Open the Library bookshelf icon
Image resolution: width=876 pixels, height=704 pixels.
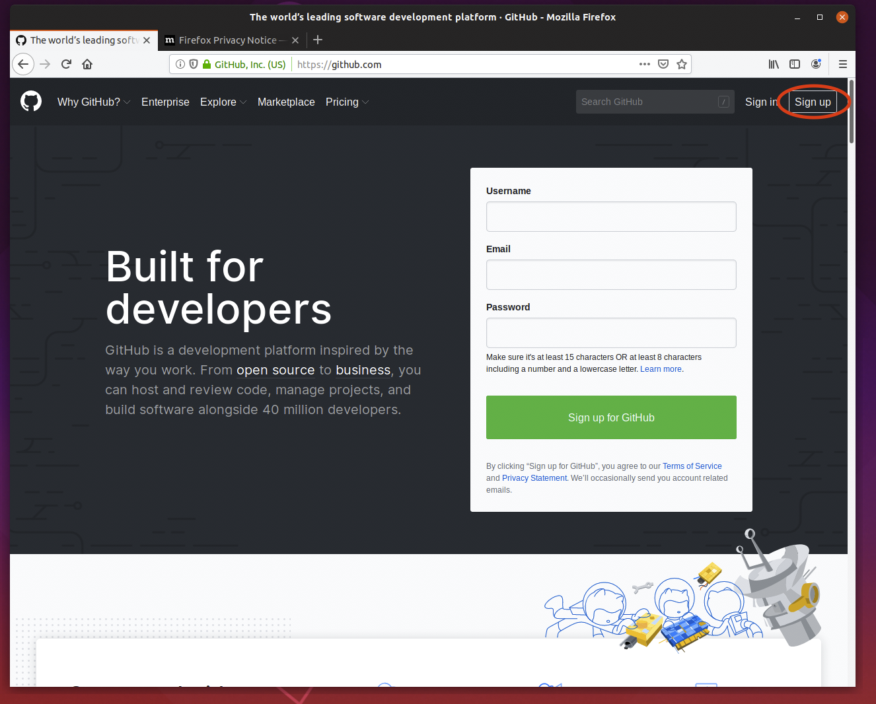click(x=774, y=64)
